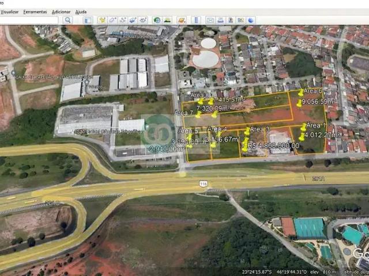This screenshot has width=369, height=276.
Task: Click the 4.012,27m² area label
Action: 323,135
